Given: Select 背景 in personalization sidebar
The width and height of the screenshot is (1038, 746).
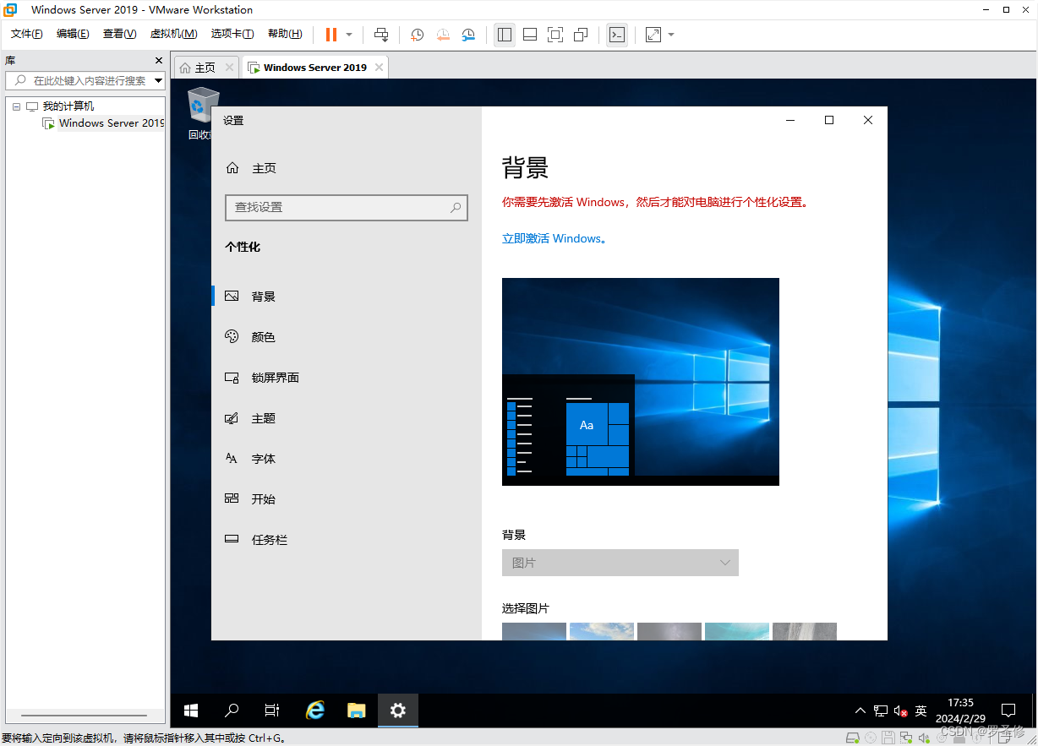Looking at the screenshot, I should coord(347,297).
